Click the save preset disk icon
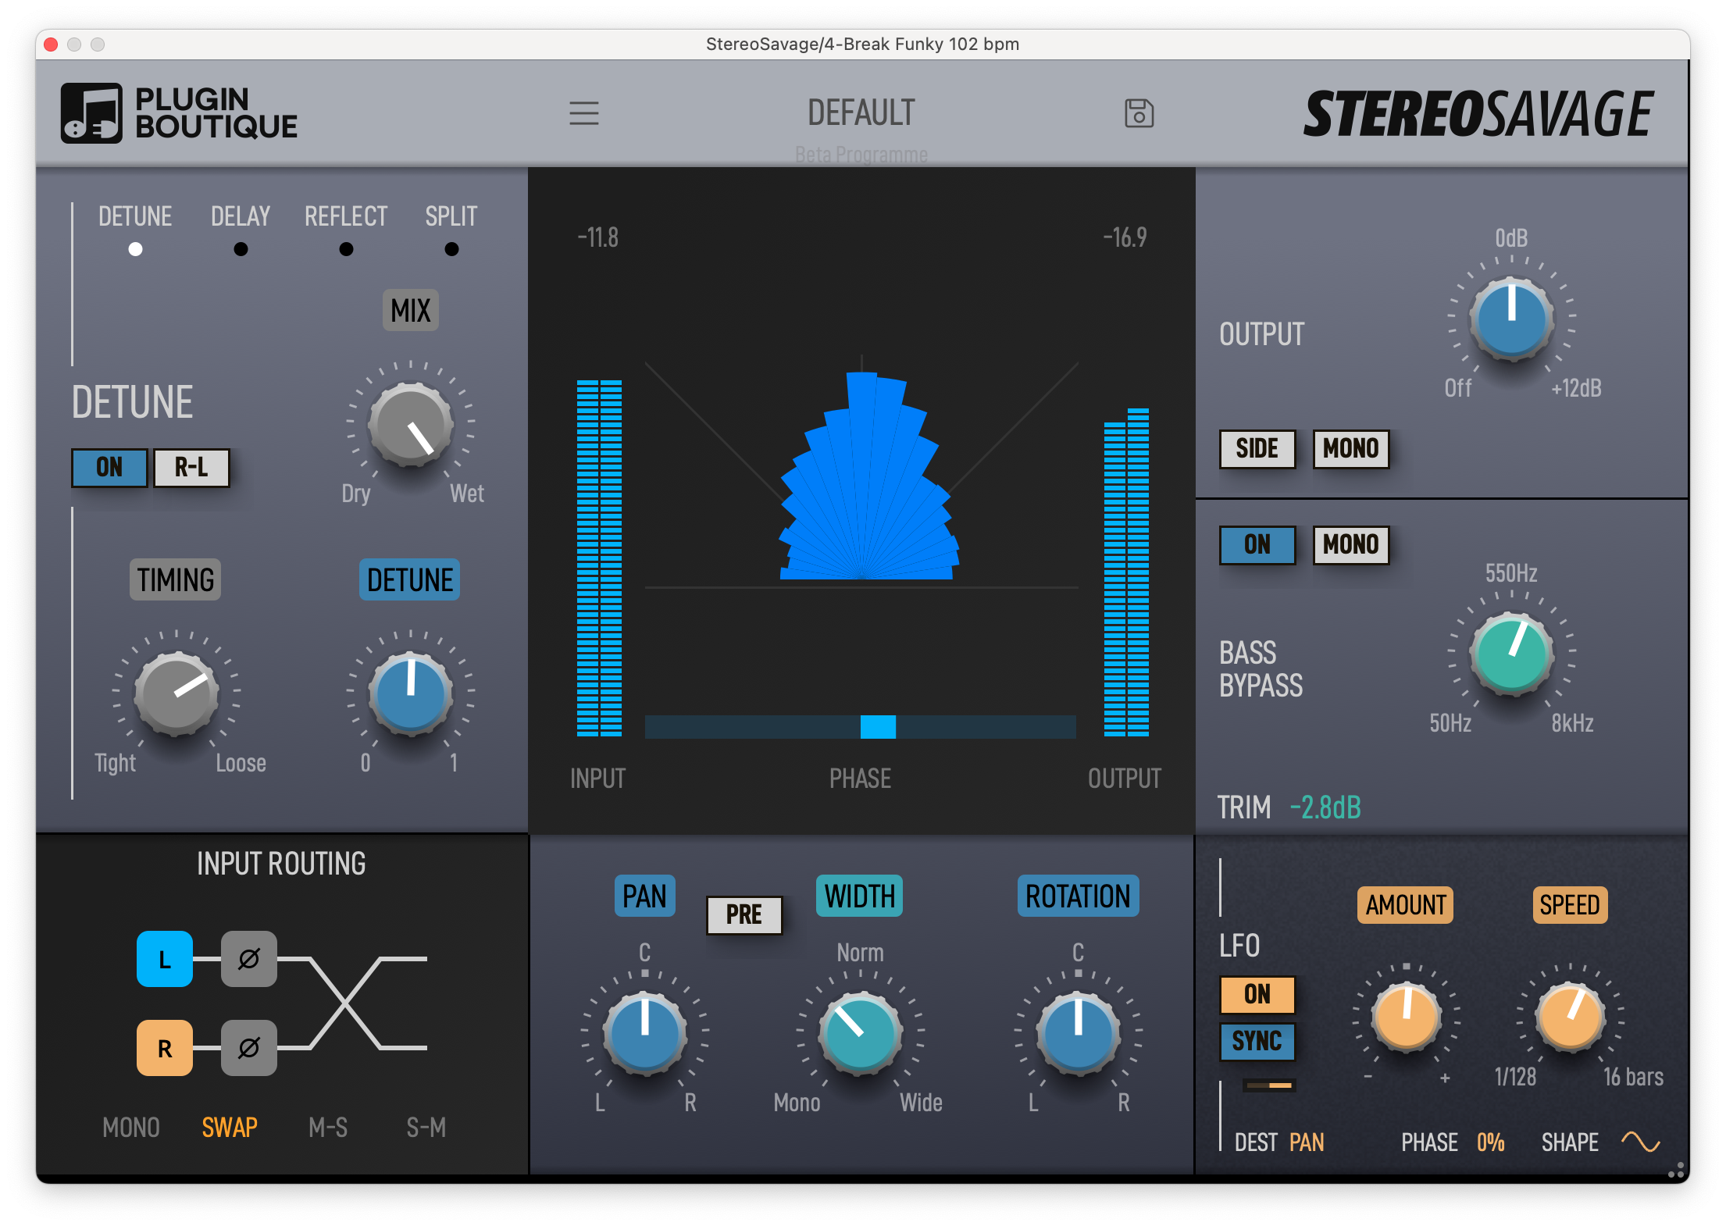This screenshot has height=1226, width=1726. pyautogui.click(x=1139, y=113)
